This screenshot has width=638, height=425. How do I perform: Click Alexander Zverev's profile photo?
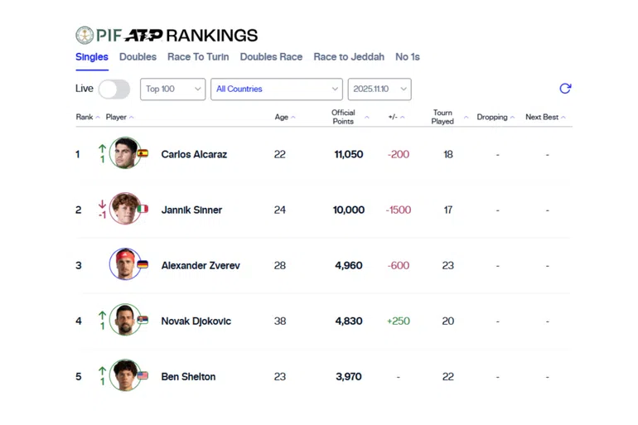coord(125,265)
